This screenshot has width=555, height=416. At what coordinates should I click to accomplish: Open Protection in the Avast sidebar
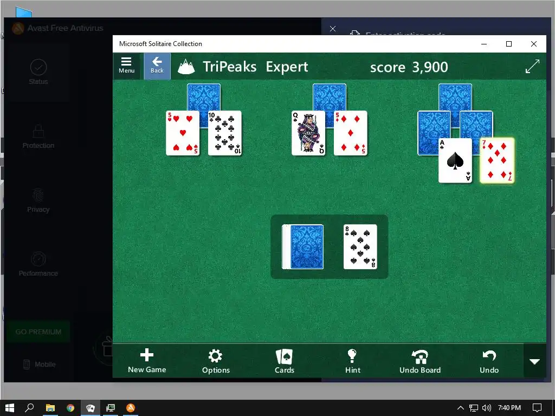38,136
